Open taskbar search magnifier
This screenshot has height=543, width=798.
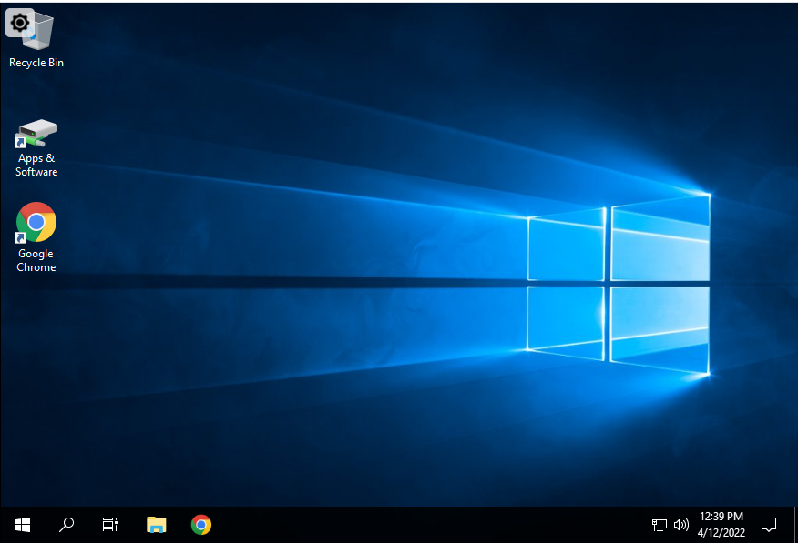click(x=66, y=525)
